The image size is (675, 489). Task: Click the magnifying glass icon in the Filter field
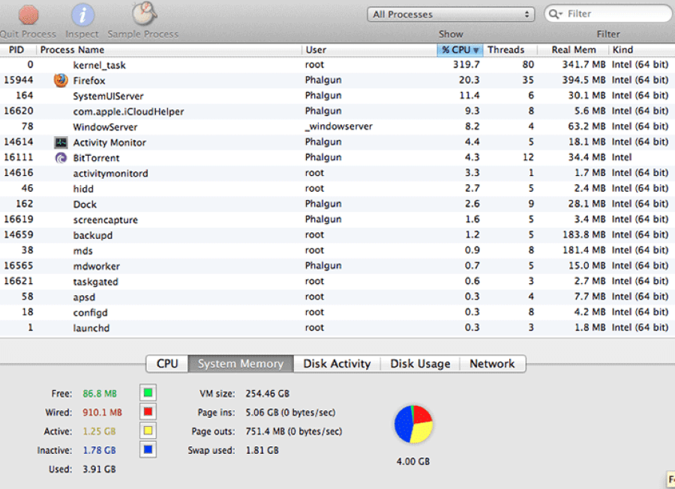554,13
